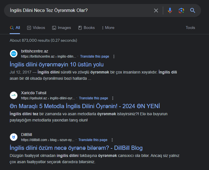Click the DillBill site favicon
Screen dimensions: 209x170
(x=14, y=137)
